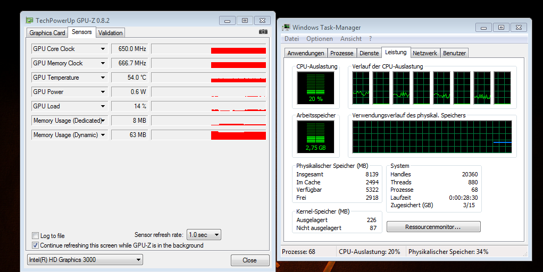Click the GPU Memory Clock history graph
The width and height of the screenshot is (543, 272).
[x=209, y=63]
